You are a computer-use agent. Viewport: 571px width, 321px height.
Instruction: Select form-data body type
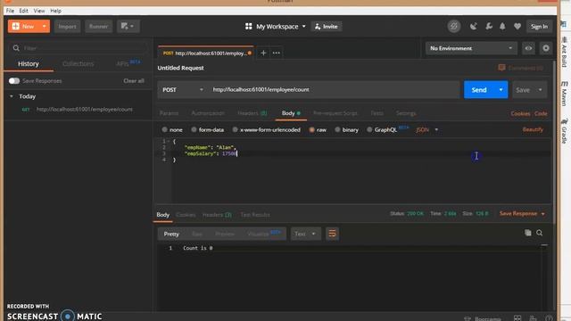click(194, 129)
